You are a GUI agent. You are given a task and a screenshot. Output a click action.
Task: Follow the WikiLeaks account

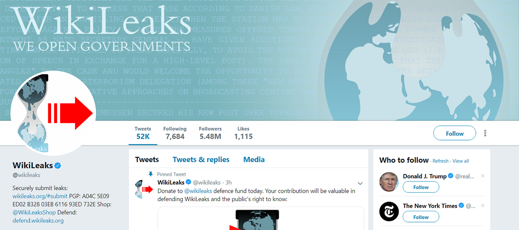(455, 133)
